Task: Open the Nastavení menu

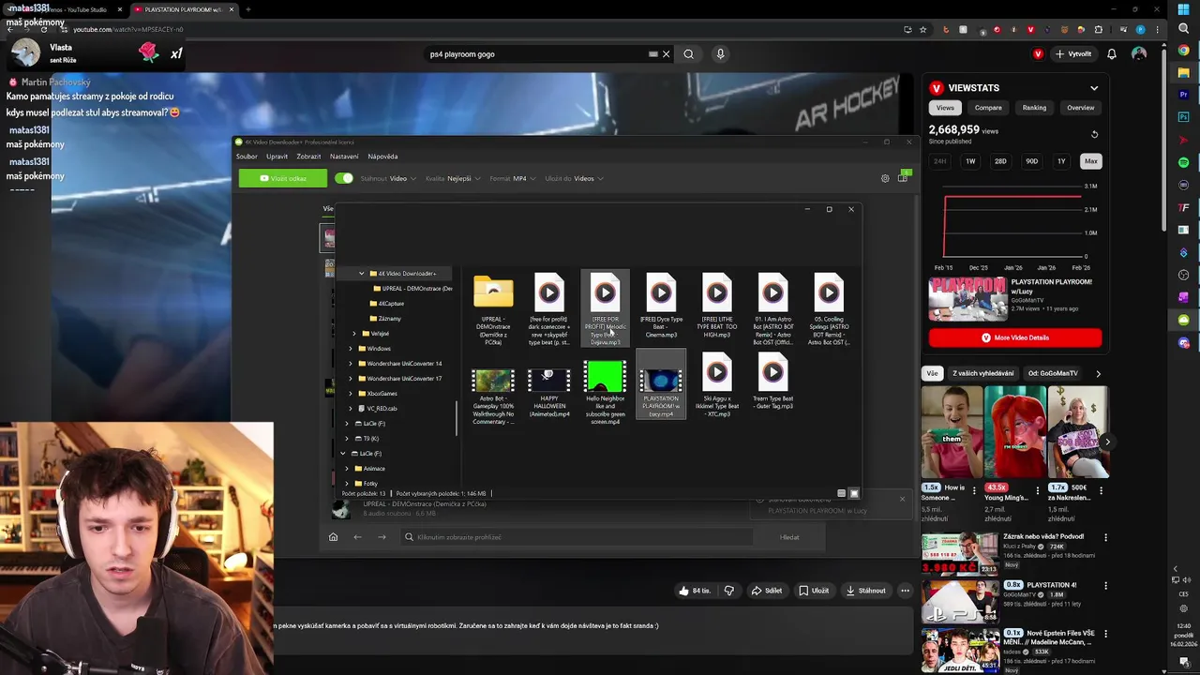Action: point(344,157)
